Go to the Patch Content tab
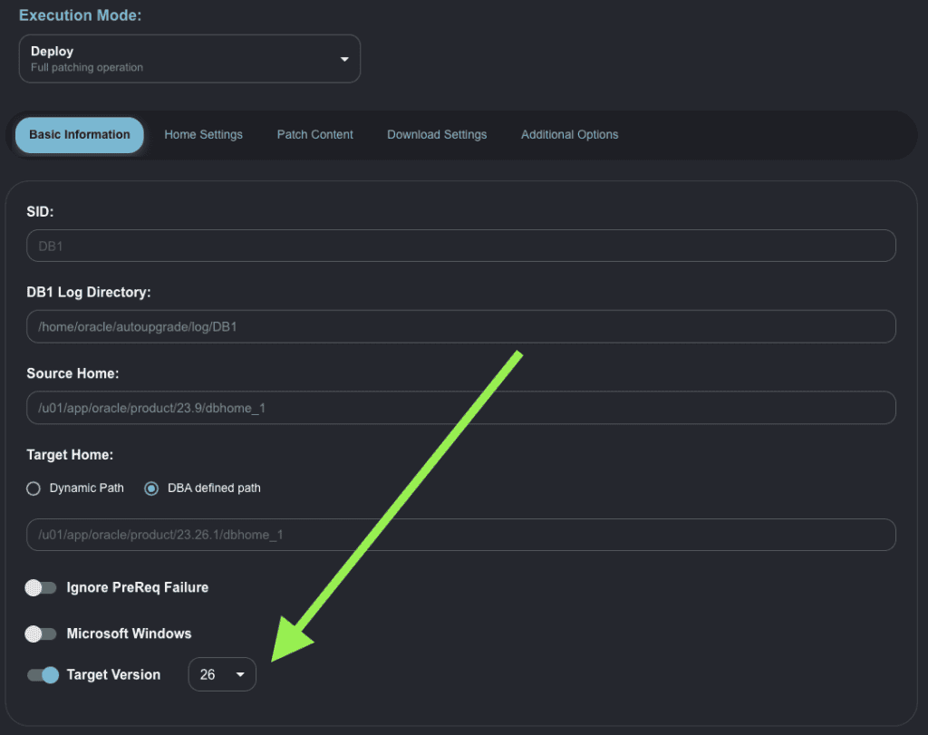Screen dimensions: 928x735 (x=314, y=135)
